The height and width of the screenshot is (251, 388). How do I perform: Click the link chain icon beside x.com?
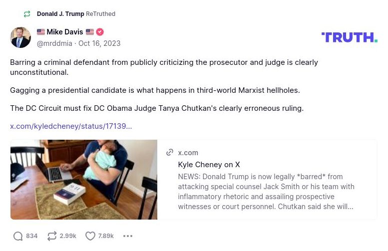coord(170,153)
